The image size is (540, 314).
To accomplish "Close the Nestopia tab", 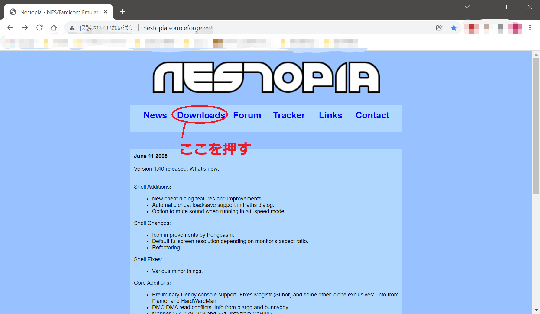I will click(106, 12).
